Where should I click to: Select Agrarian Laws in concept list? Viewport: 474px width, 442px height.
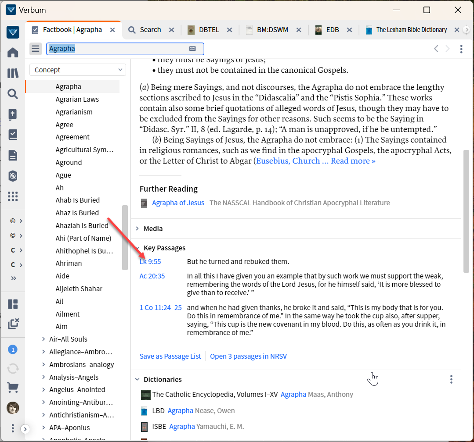click(77, 99)
